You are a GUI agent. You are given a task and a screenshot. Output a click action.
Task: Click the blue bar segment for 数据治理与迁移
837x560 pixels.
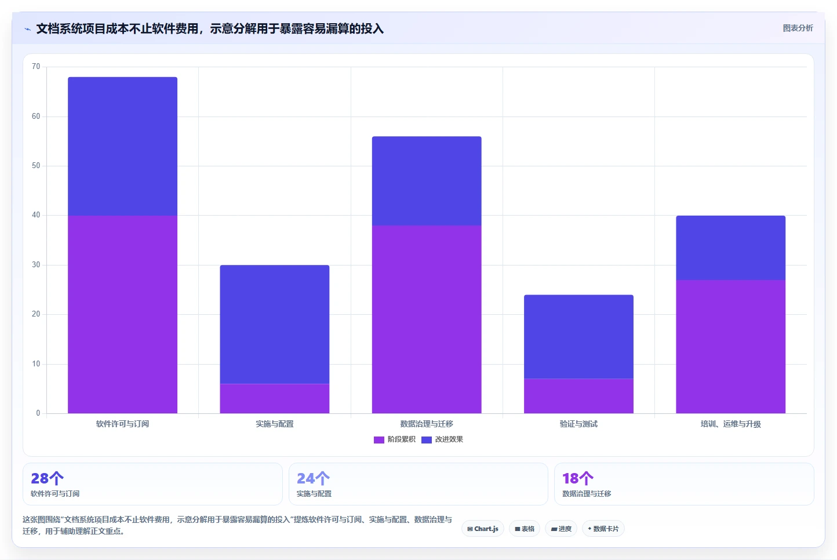tap(427, 181)
